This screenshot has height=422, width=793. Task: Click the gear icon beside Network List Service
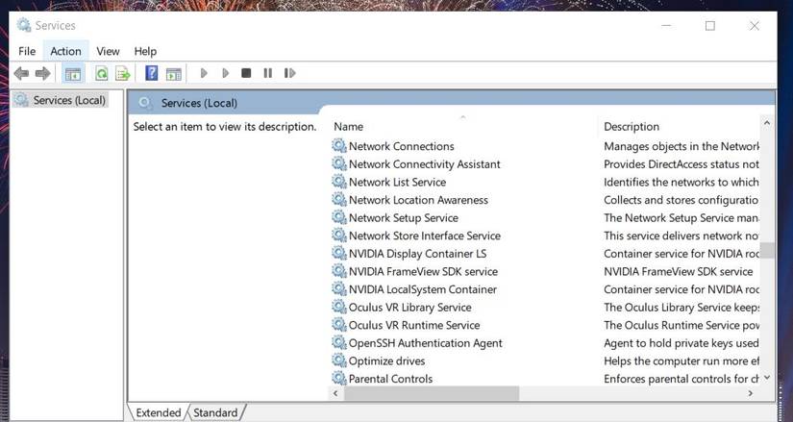[339, 182]
